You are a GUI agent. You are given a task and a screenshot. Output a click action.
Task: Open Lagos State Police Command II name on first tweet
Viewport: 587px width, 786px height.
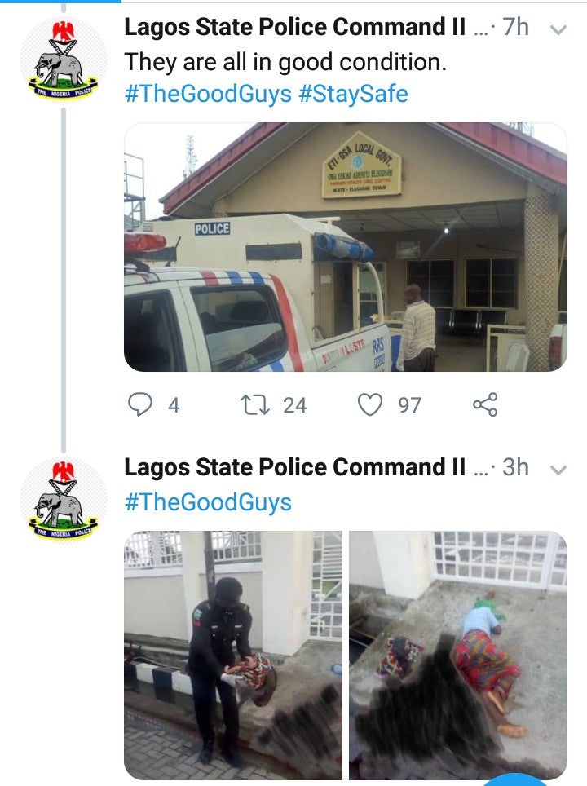(295, 28)
